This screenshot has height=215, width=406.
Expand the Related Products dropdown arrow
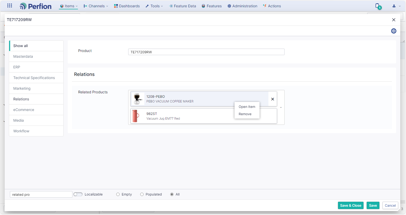[281, 107]
